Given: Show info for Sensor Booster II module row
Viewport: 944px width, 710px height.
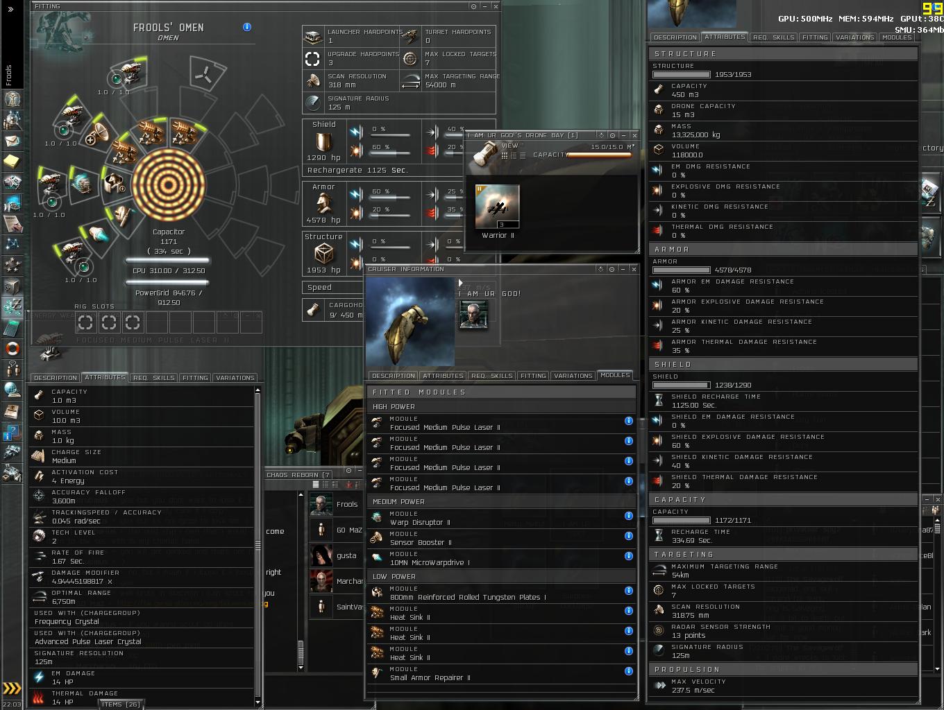Looking at the screenshot, I should coord(628,536).
